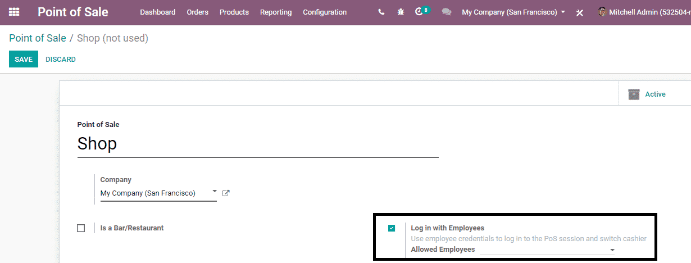Open the Configuration menu
This screenshot has width=691, height=263.
pyautogui.click(x=325, y=12)
